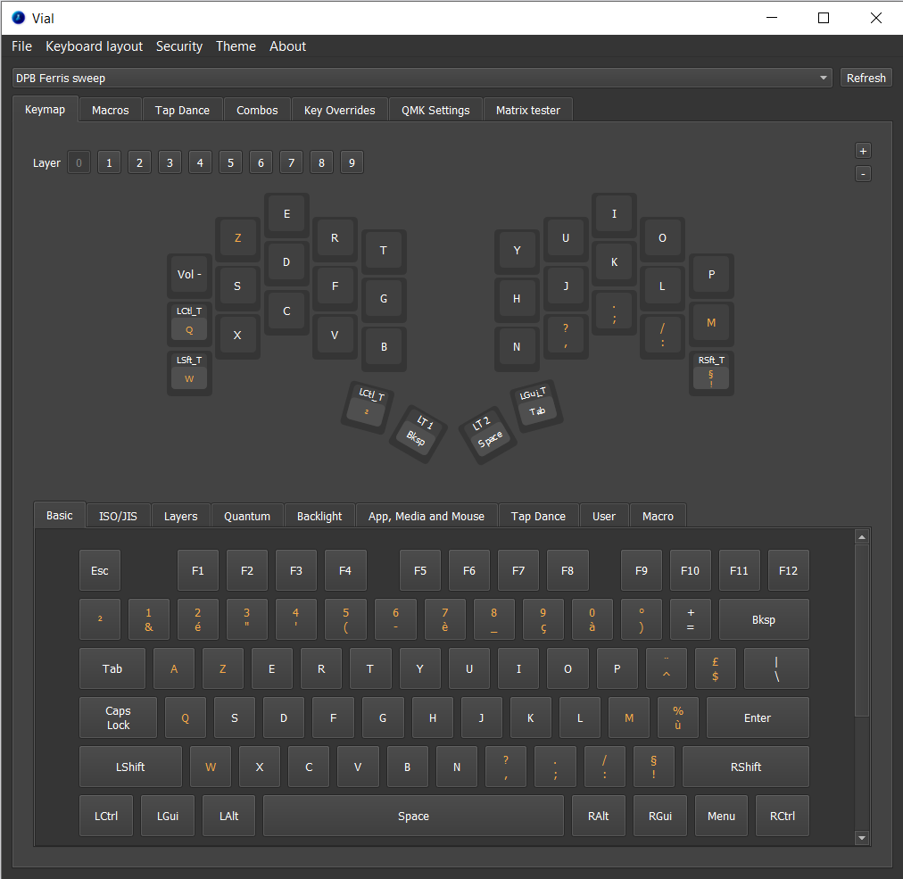
Task: Switch to layer 1
Action: click(x=109, y=162)
